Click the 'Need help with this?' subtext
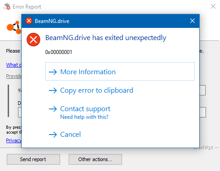 coord(84,117)
